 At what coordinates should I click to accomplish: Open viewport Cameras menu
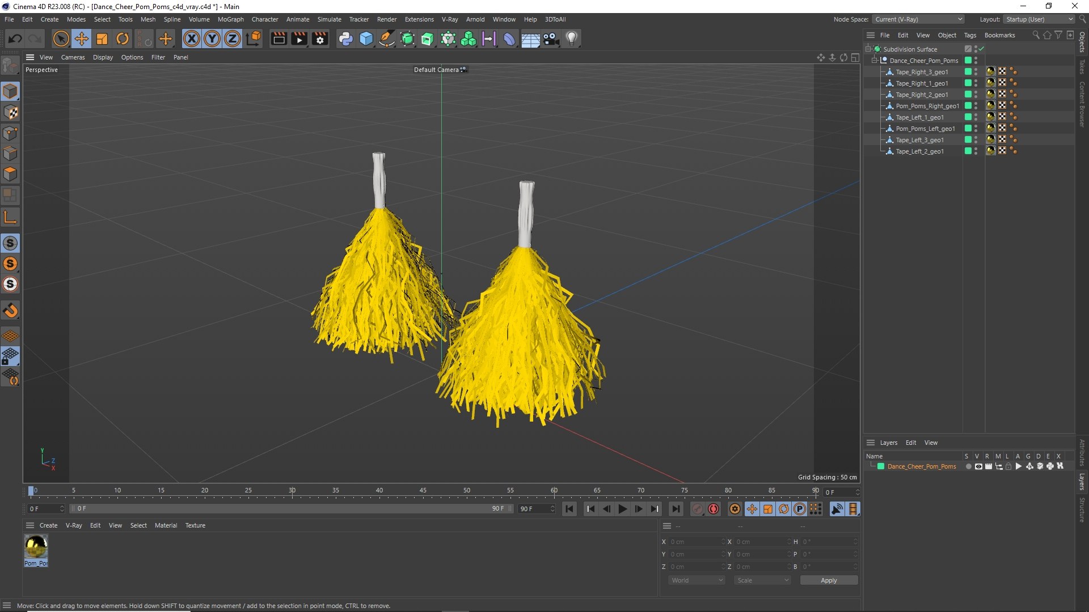pyautogui.click(x=73, y=57)
